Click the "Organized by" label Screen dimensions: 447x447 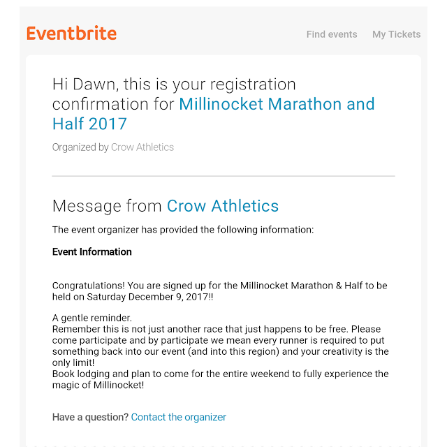(x=80, y=147)
